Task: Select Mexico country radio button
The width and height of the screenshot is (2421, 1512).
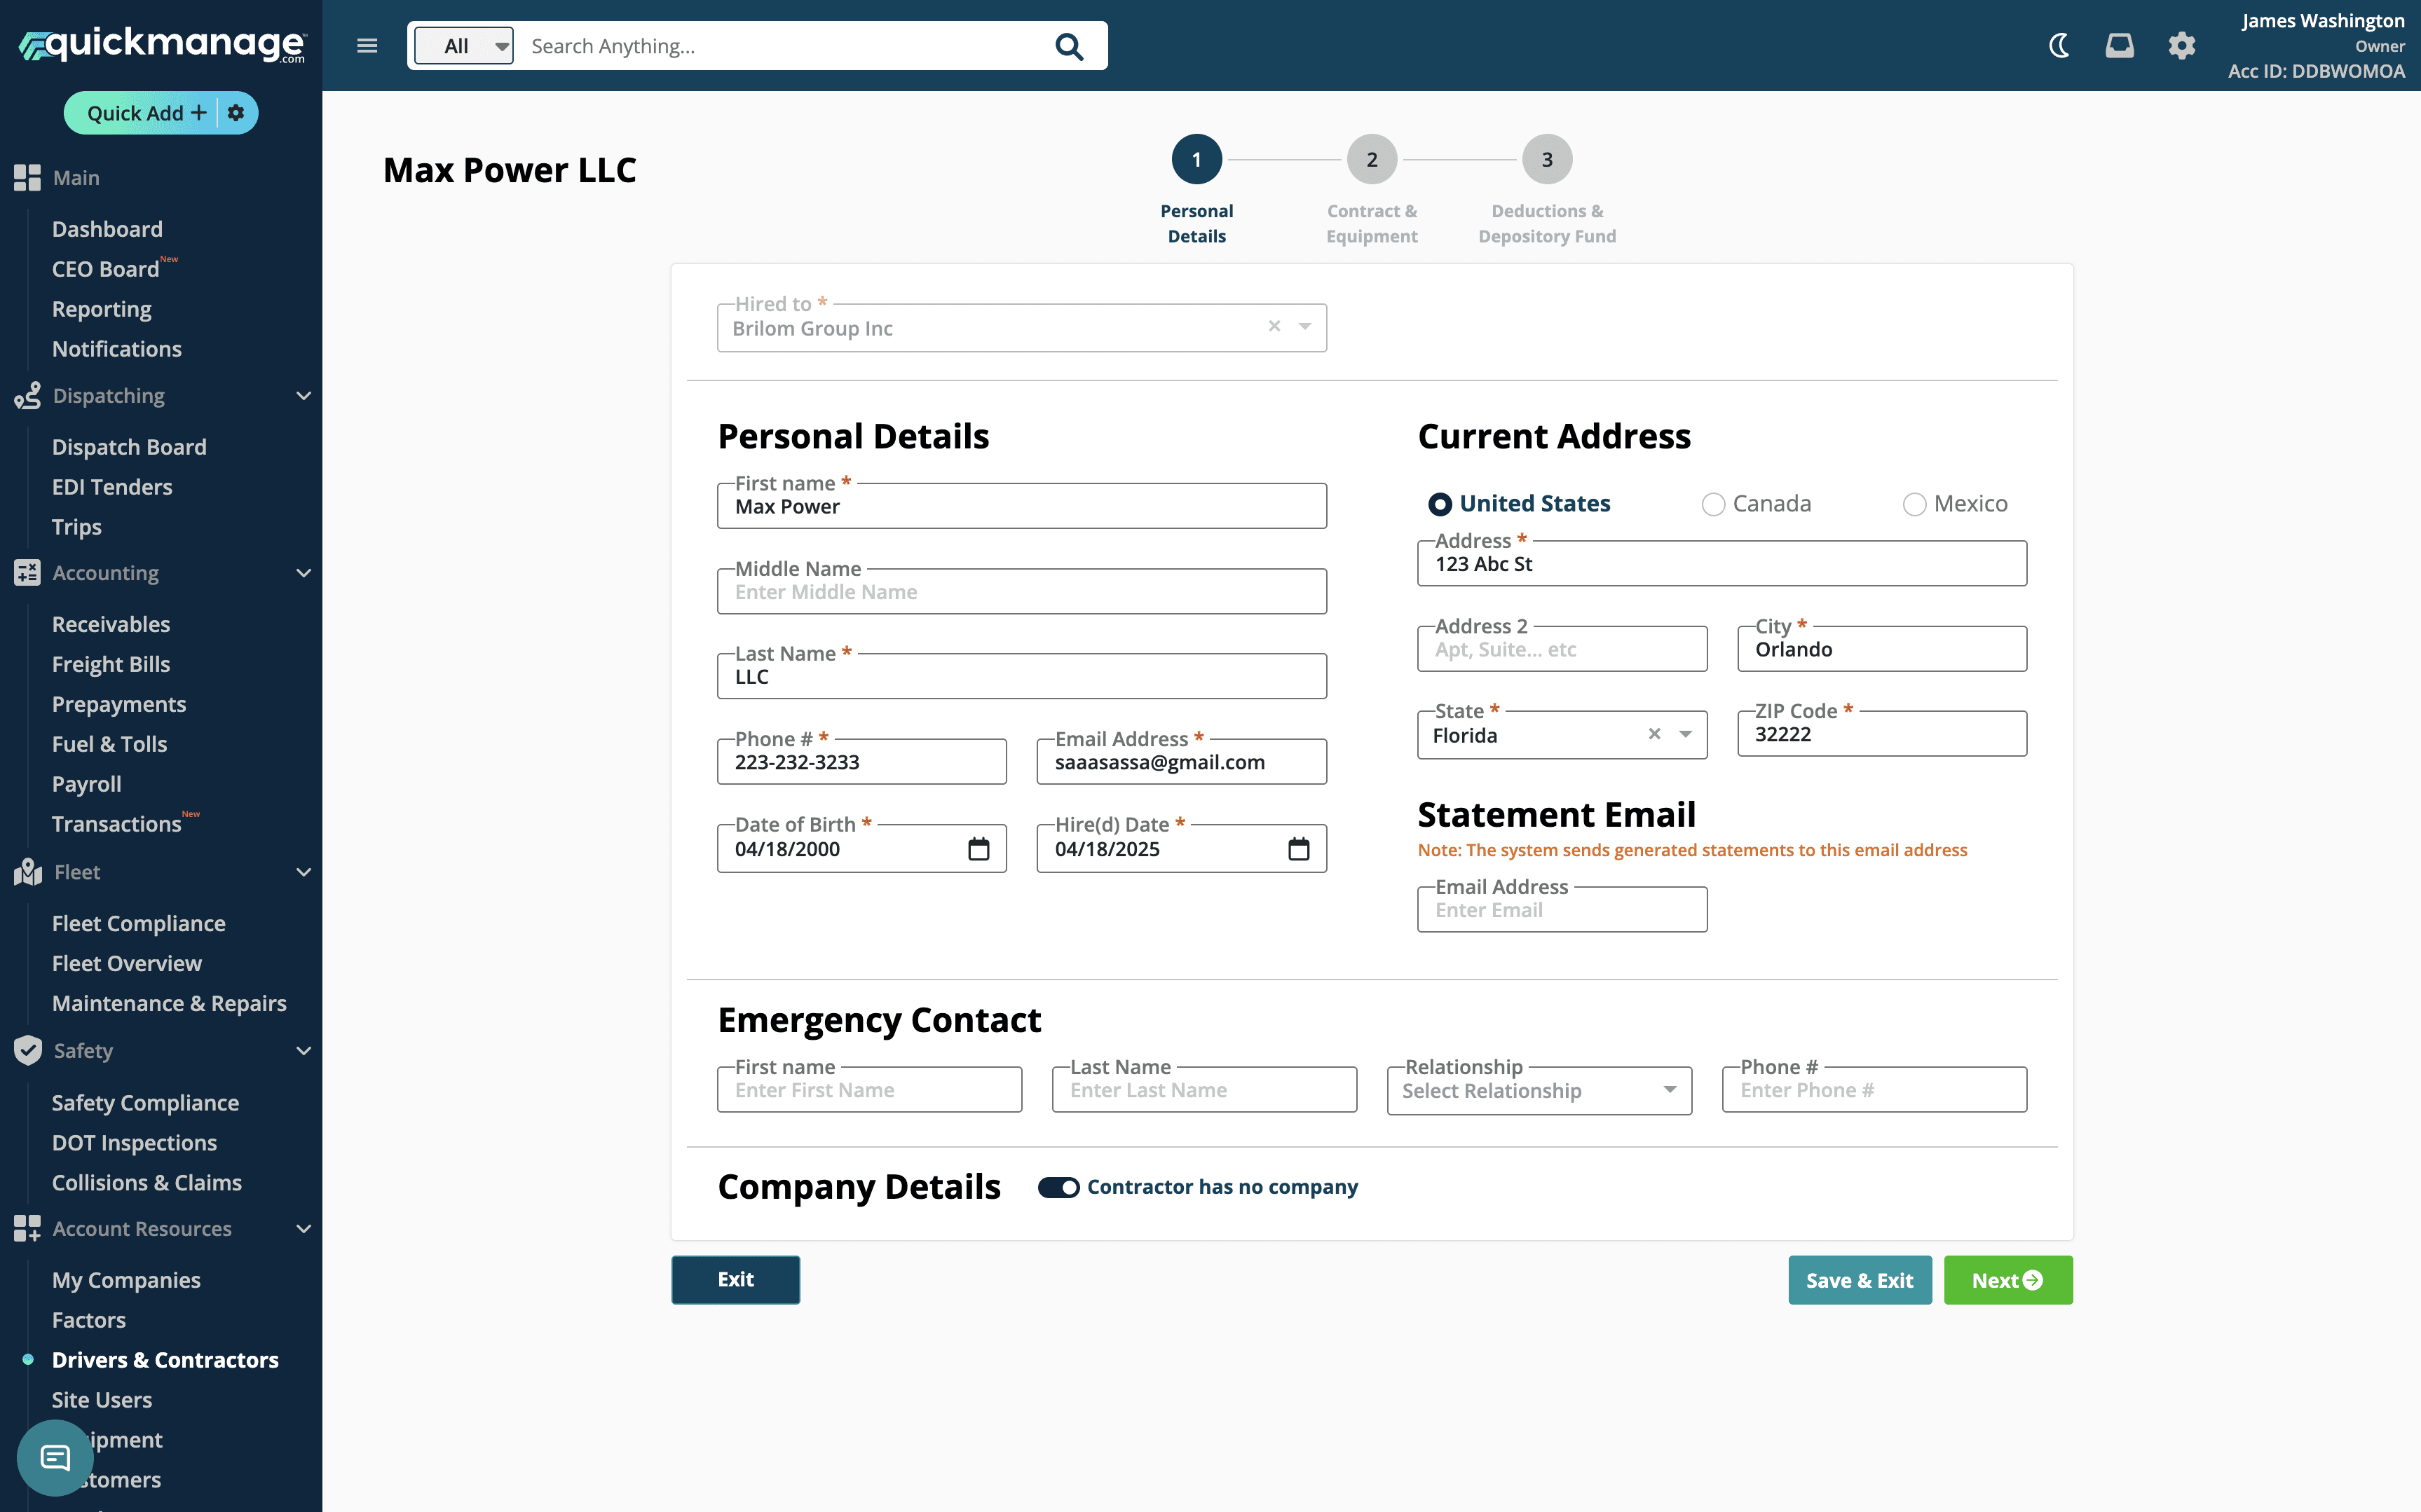Action: (1914, 504)
